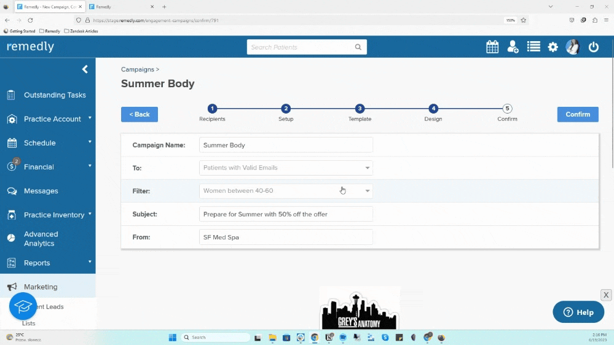Screen dimensions: 614x345
Task: Click the Reports sidebar icon
Action: click(11, 263)
